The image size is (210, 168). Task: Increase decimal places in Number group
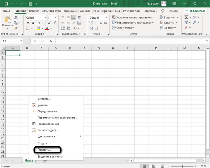[91, 28]
